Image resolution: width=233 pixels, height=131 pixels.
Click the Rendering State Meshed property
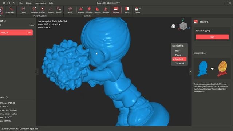click(9, 114)
